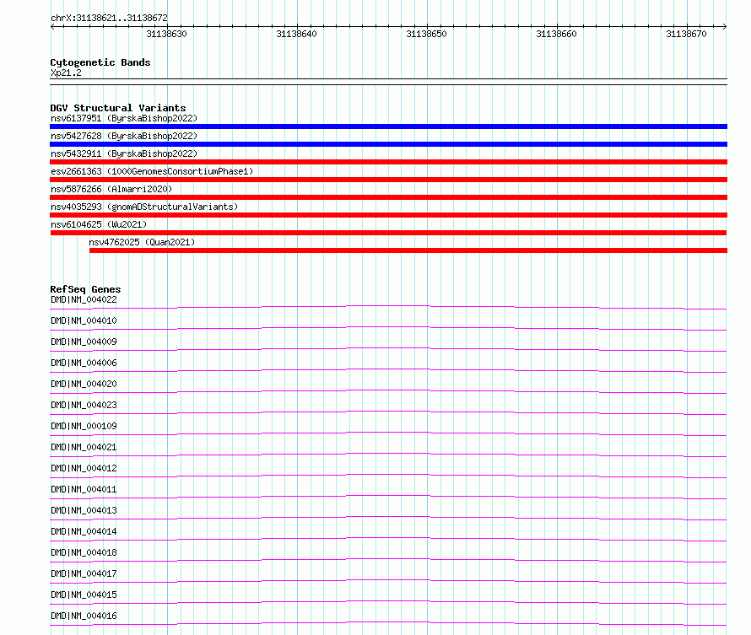Image resolution: width=751 pixels, height=635 pixels.
Task: Click ruler tick label 31138660
Action: pos(556,34)
